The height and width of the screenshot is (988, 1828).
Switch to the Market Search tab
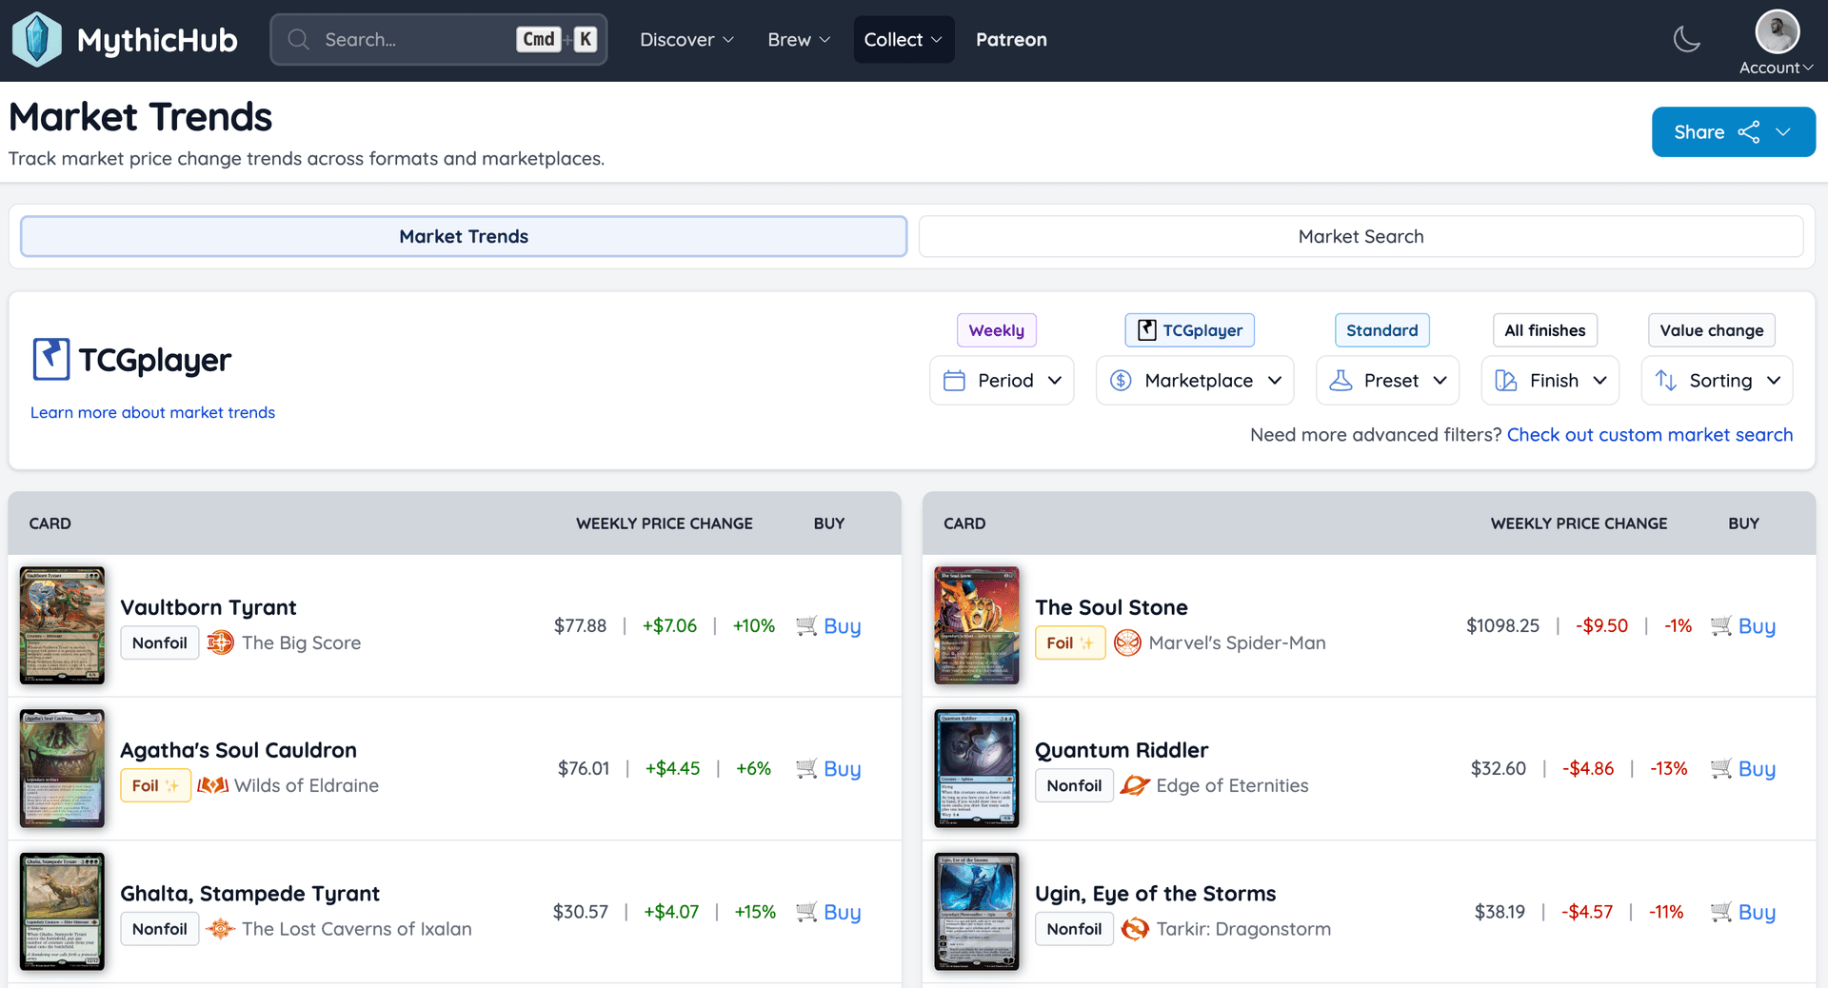pyautogui.click(x=1361, y=236)
